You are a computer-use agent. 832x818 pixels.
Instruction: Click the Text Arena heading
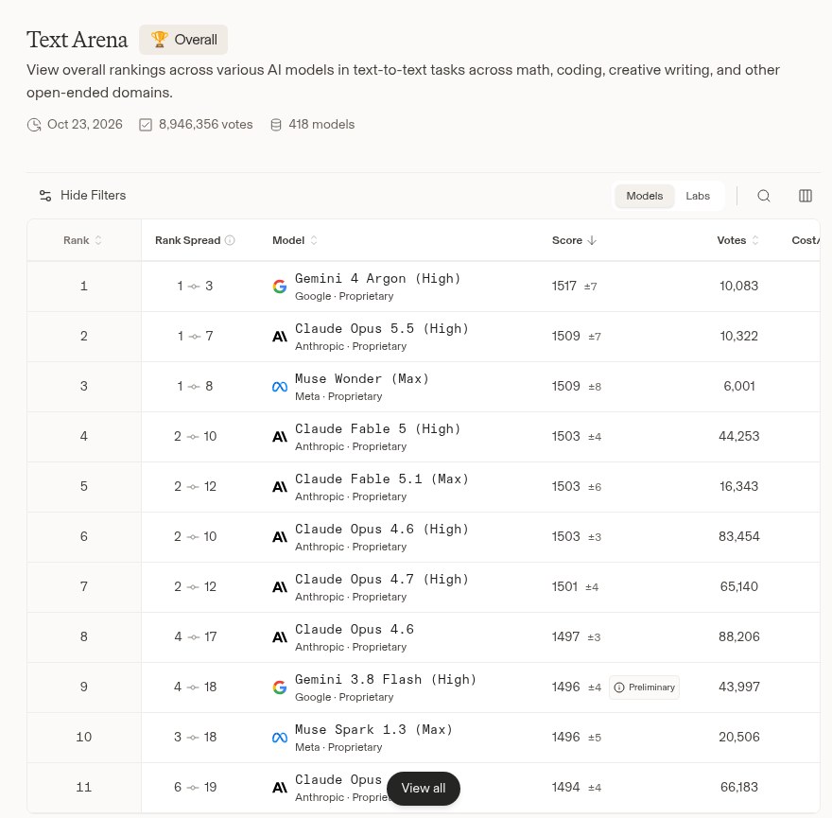77,40
